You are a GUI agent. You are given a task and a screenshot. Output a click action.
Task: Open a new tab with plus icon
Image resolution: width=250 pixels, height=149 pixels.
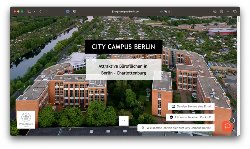[x=228, y=11]
